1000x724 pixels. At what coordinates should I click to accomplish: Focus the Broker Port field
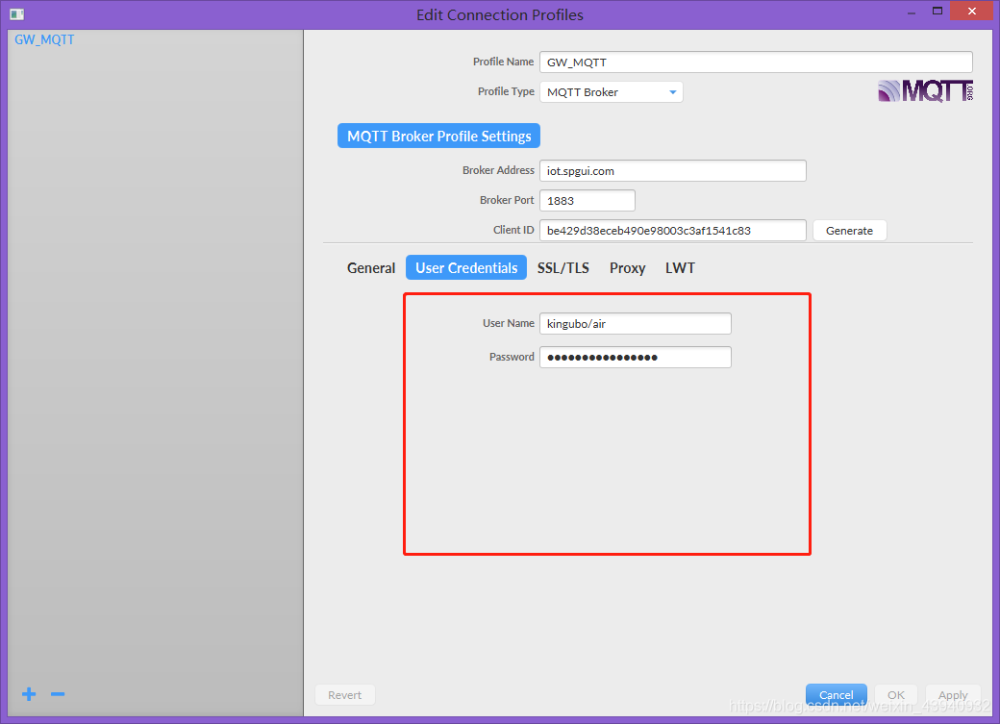pyautogui.click(x=587, y=200)
